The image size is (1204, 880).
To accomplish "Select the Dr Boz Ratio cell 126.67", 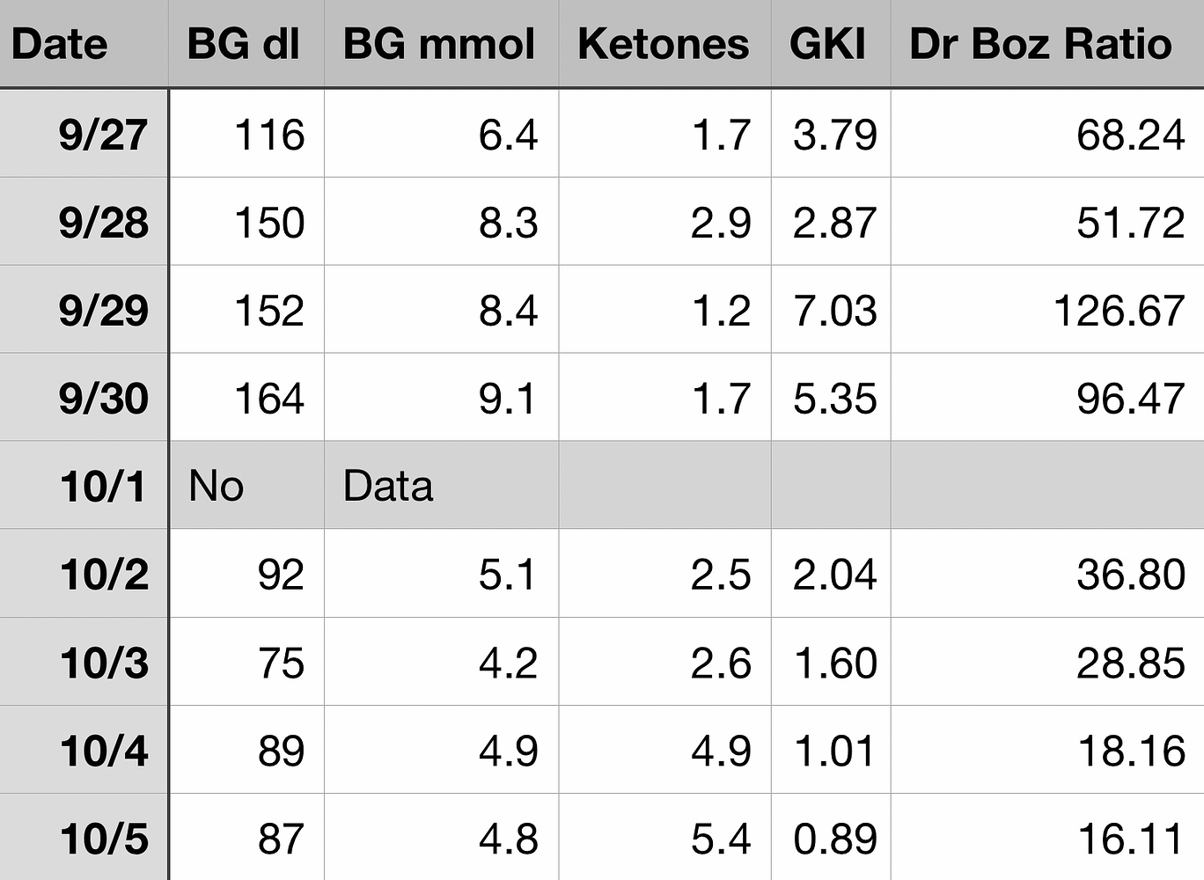I will point(1047,310).
